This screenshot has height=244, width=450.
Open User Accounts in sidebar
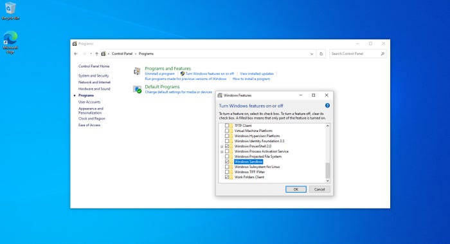coord(89,102)
